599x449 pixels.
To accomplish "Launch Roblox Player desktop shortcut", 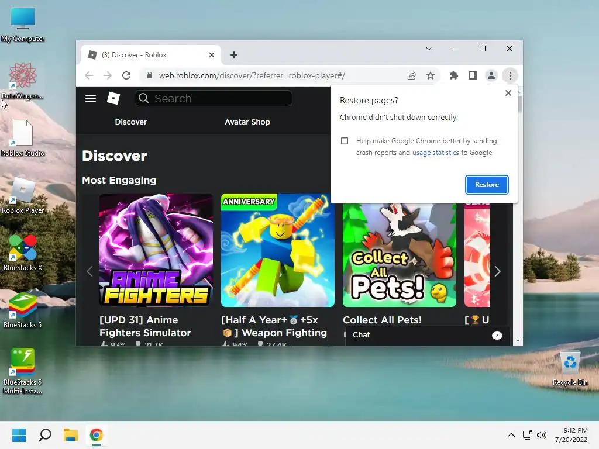I will tap(23, 195).
